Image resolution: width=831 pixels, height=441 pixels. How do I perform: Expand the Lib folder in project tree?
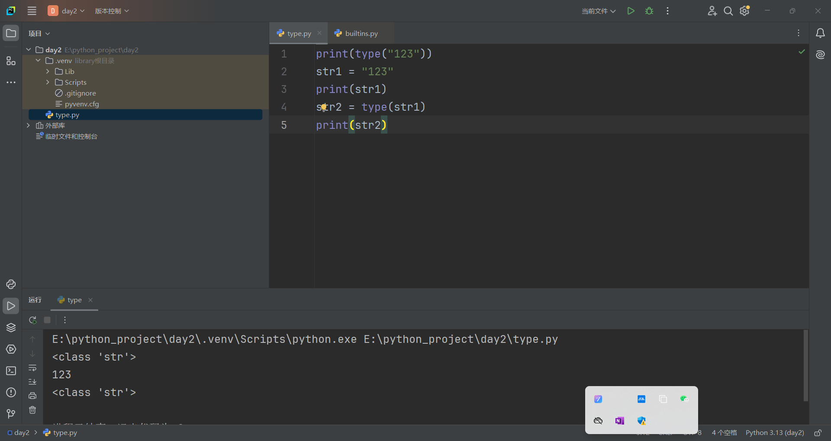[x=47, y=71]
